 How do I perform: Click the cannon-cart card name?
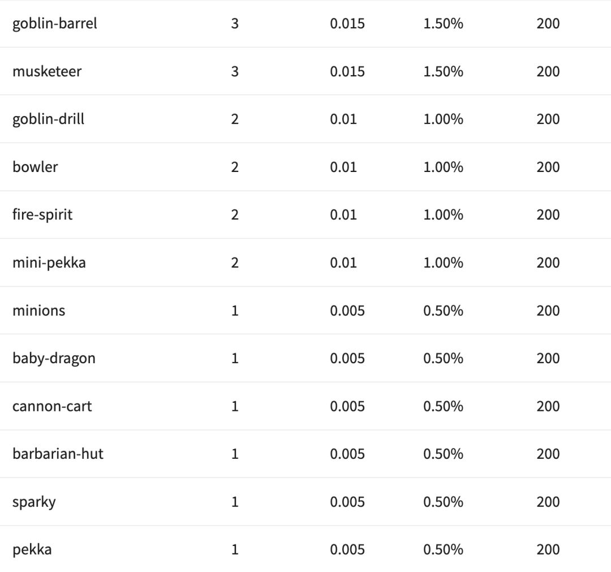pyautogui.click(x=52, y=406)
